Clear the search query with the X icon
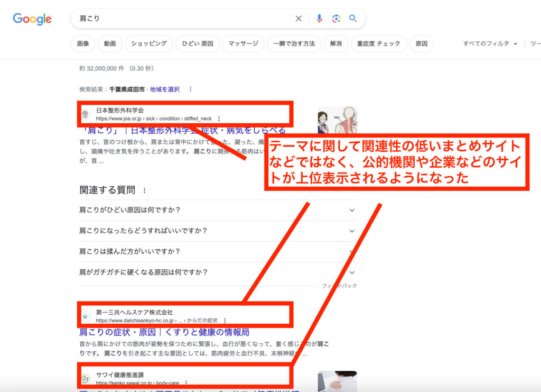This screenshot has height=392, width=541. pyautogui.click(x=299, y=18)
